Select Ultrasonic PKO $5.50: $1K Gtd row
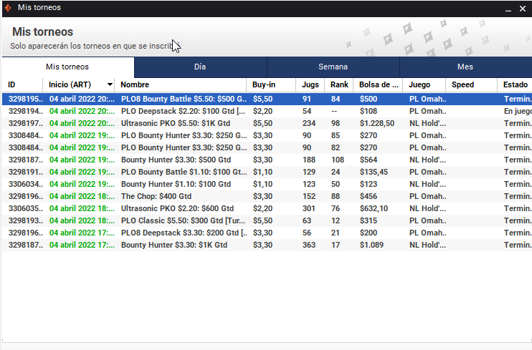Viewport: 532px width, 350px height. (267, 123)
